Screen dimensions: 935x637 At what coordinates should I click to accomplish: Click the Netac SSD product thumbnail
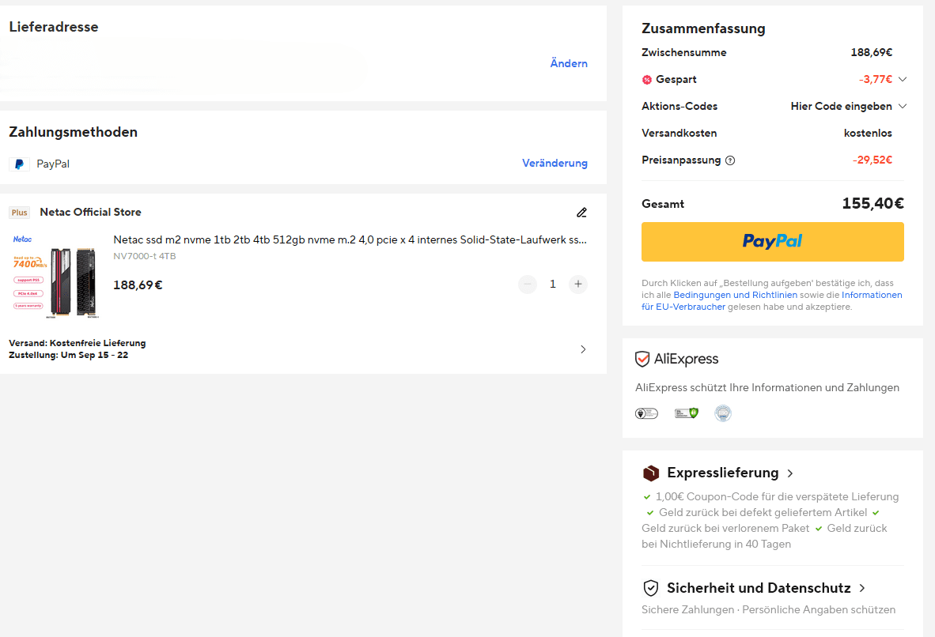click(x=54, y=273)
